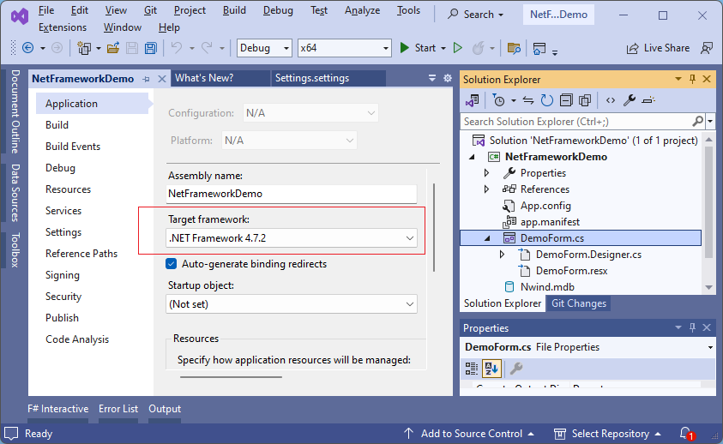Open the Build menu

234,10
